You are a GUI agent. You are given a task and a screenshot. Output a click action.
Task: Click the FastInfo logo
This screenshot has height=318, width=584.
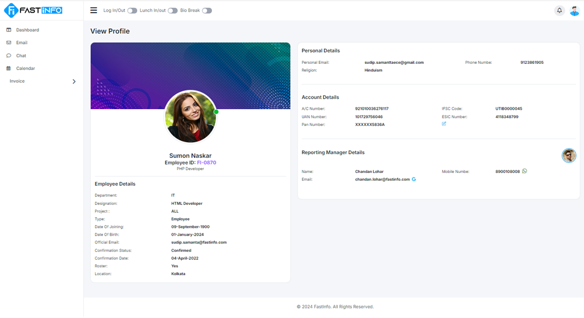coord(33,10)
